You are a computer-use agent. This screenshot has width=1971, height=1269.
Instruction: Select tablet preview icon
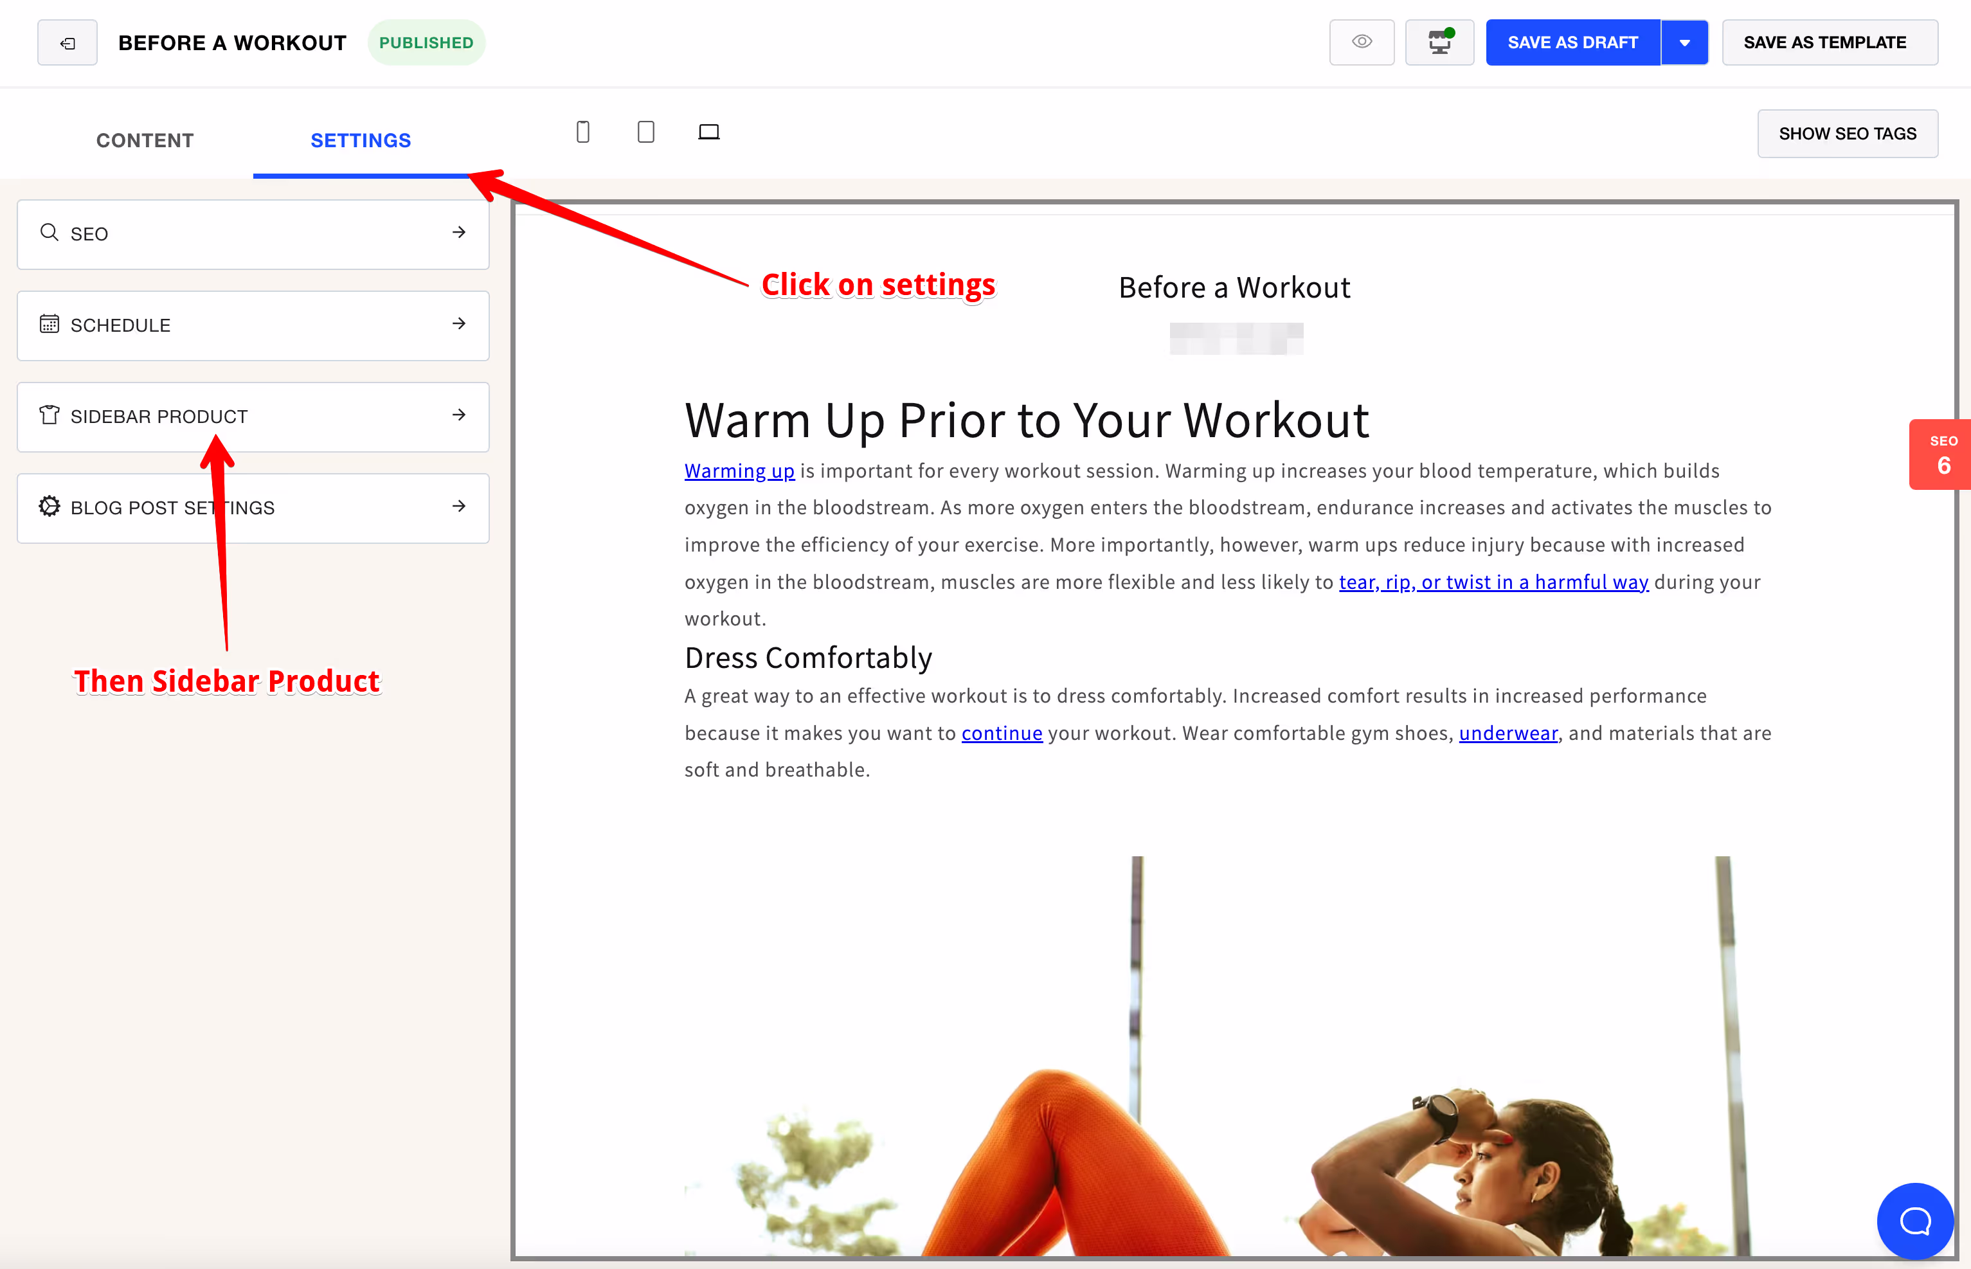tap(646, 132)
